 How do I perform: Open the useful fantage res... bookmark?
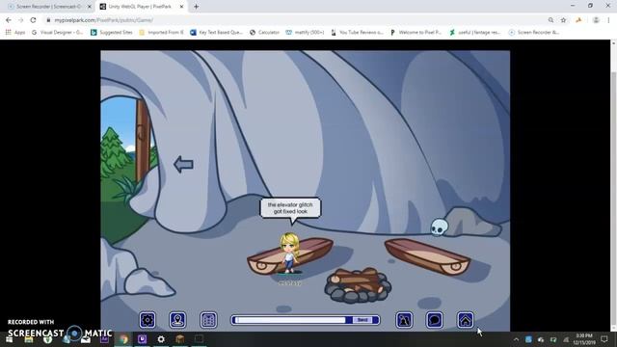[475, 33]
